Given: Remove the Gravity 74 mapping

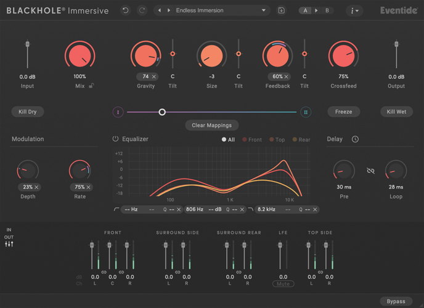Looking at the screenshot, I should 154,76.
